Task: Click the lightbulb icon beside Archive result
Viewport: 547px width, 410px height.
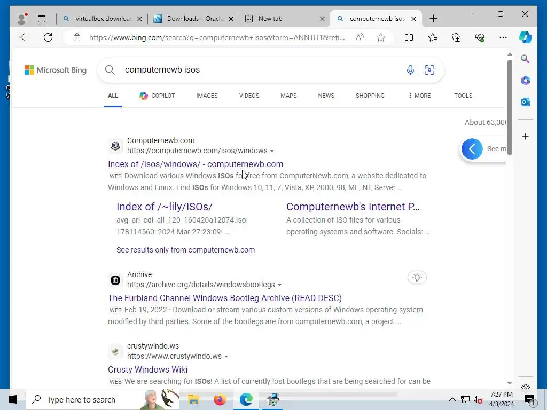Action: coord(417,278)
